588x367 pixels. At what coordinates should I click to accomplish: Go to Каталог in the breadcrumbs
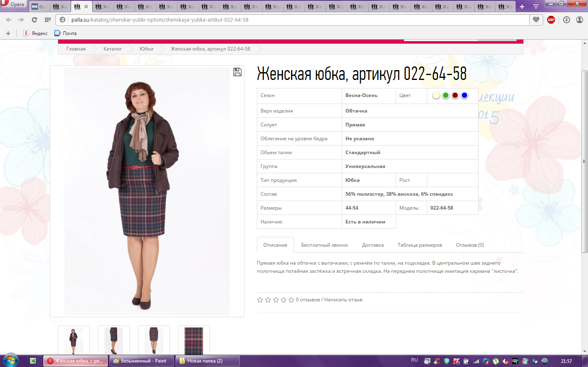(x=112, y=49)
